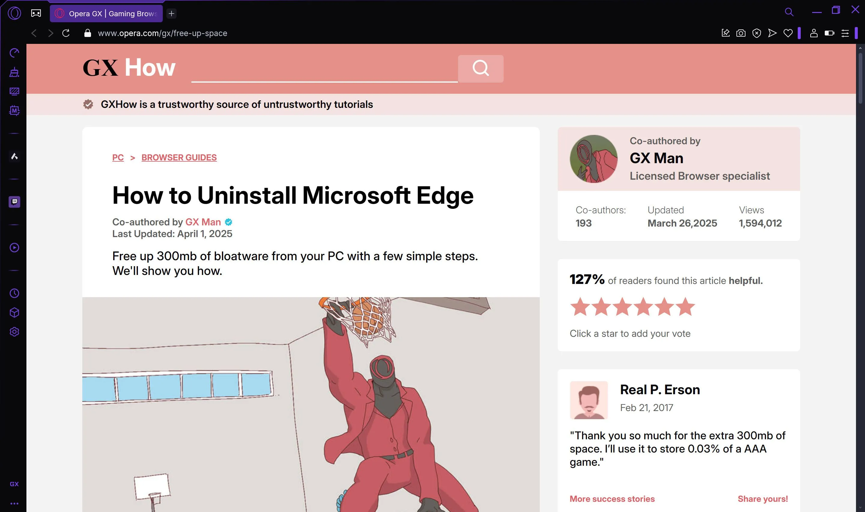Open Extensions cube icon in sidebar

[x=14, y=312]
